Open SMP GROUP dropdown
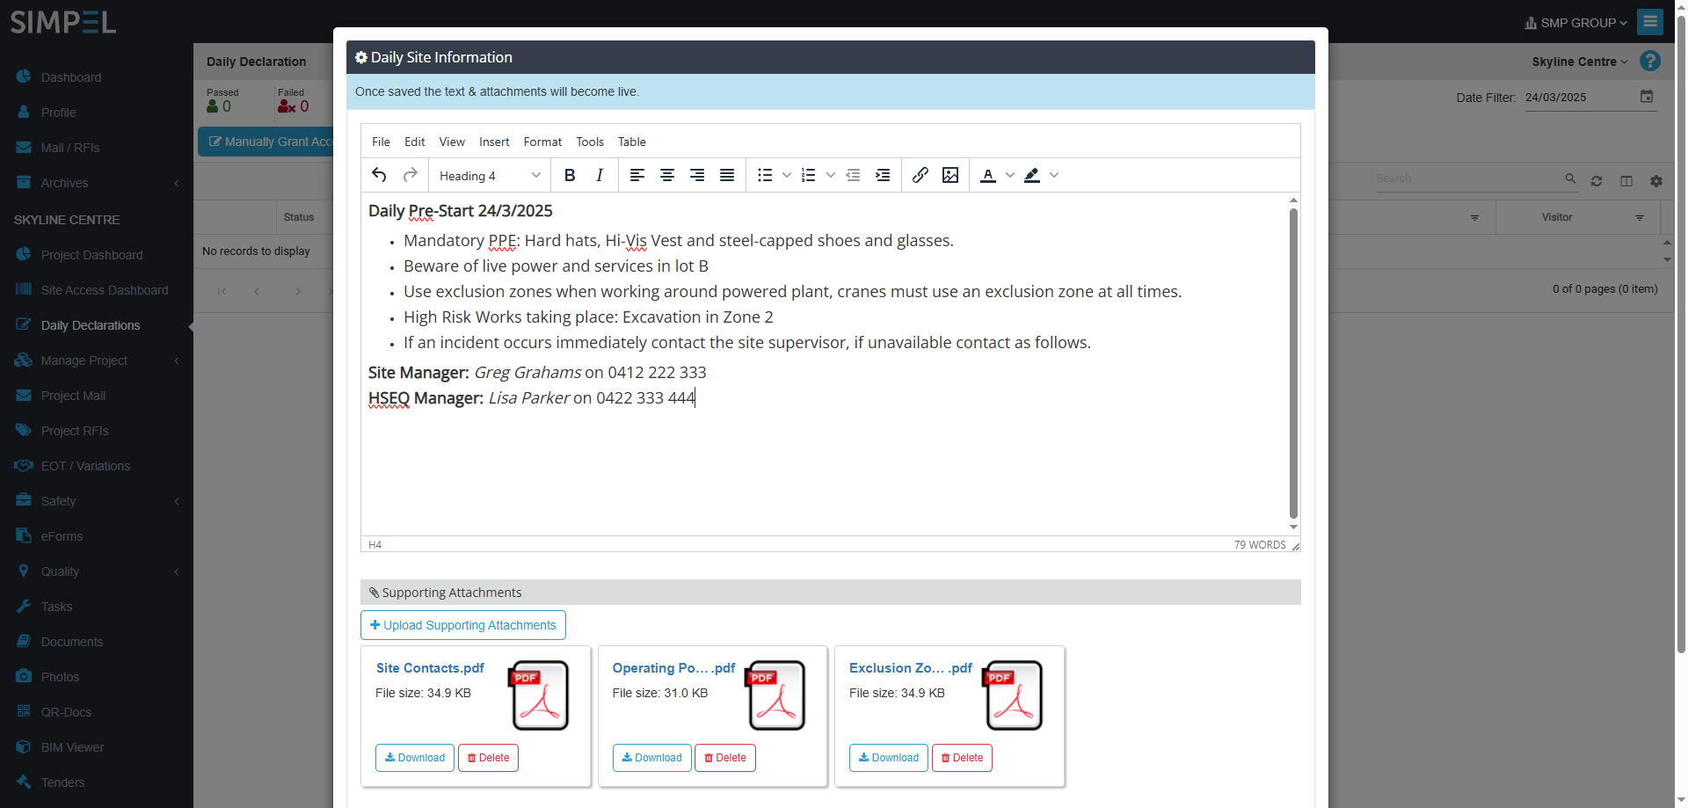Image resolution: width=1688 pixels, height=808 pixels. (x=1575, y=23)
